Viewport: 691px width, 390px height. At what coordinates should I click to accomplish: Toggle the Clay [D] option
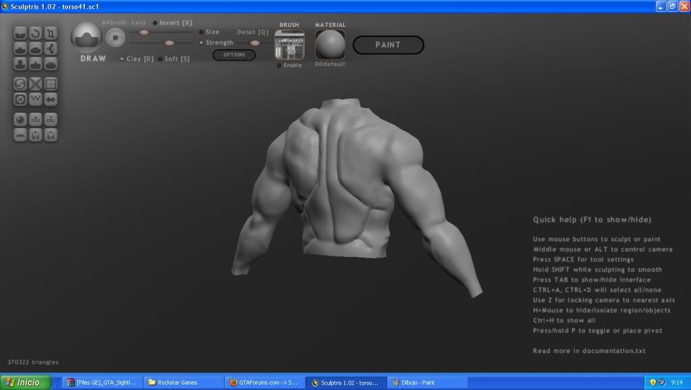point(122,59)
